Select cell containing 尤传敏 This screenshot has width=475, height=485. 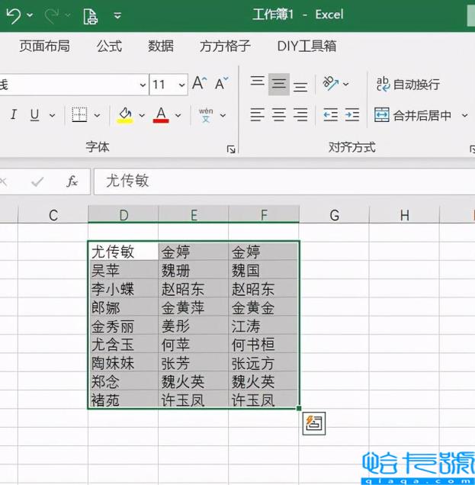point(124,251)
